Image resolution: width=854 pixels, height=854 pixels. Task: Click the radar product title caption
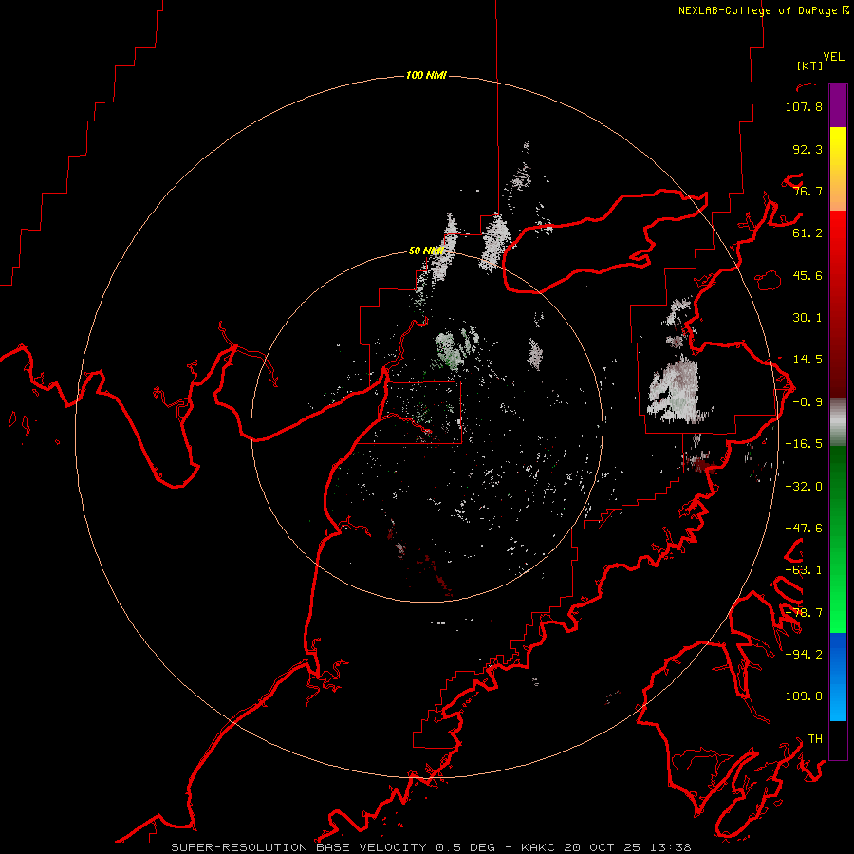[x=431, y=847]
